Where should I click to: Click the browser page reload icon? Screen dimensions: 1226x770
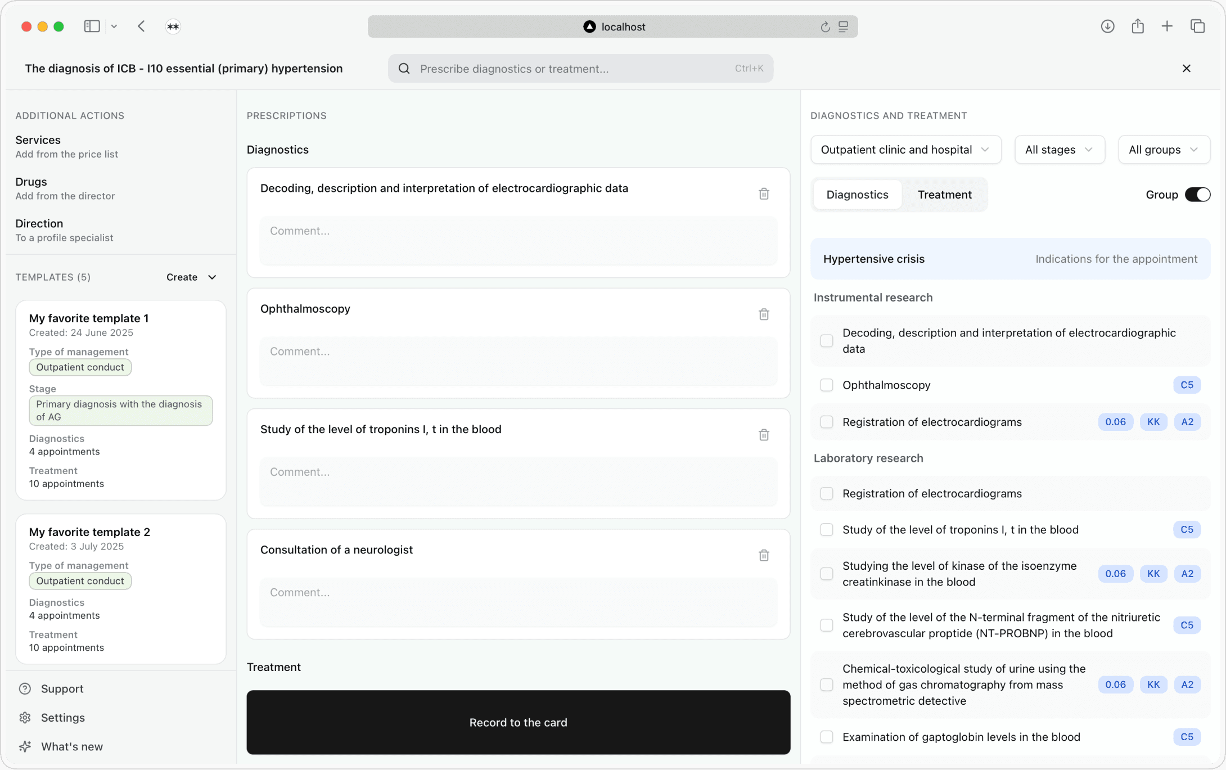[x=825, y=27]
